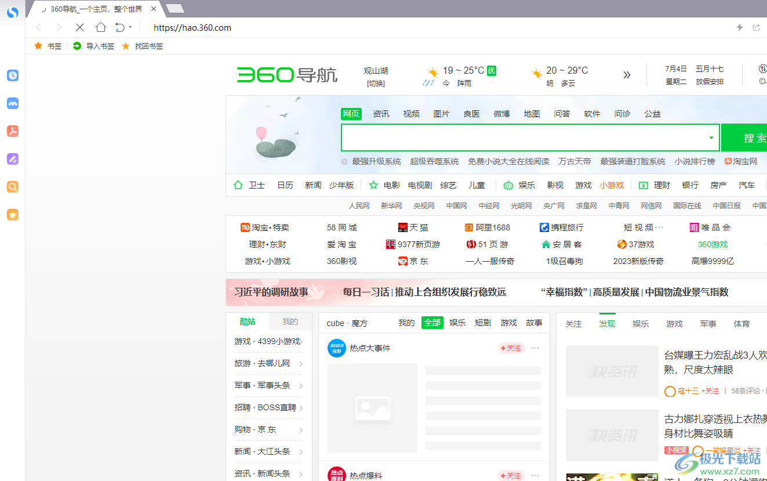The height and width of the screenshot is (481, 767).
Task: Click today's weather rain icon
Action: (x=430, y=77)
